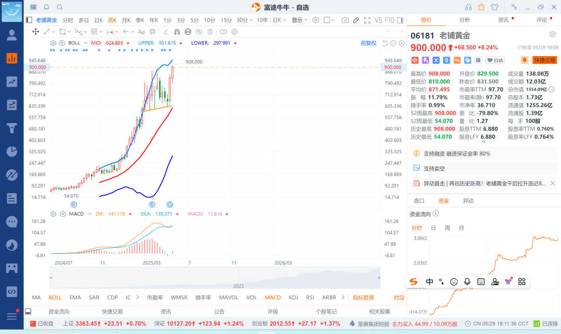The height and width of the screenshot is (334, 561).
Task: Open the 显示 display dropdown
Action: point(300,20)
